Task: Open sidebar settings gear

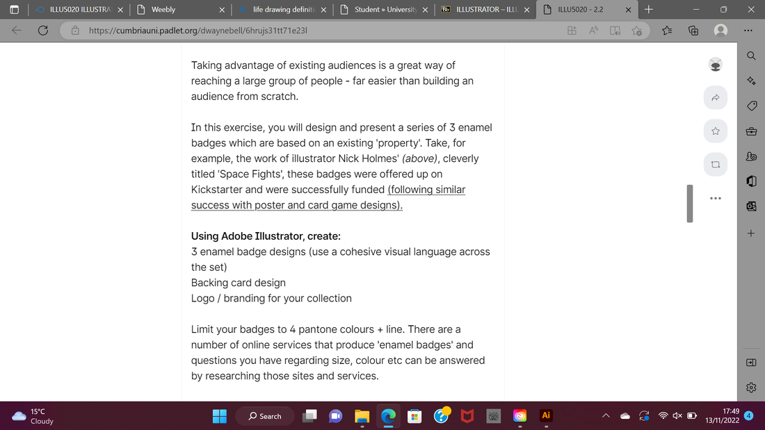Action: pos(751,388)
